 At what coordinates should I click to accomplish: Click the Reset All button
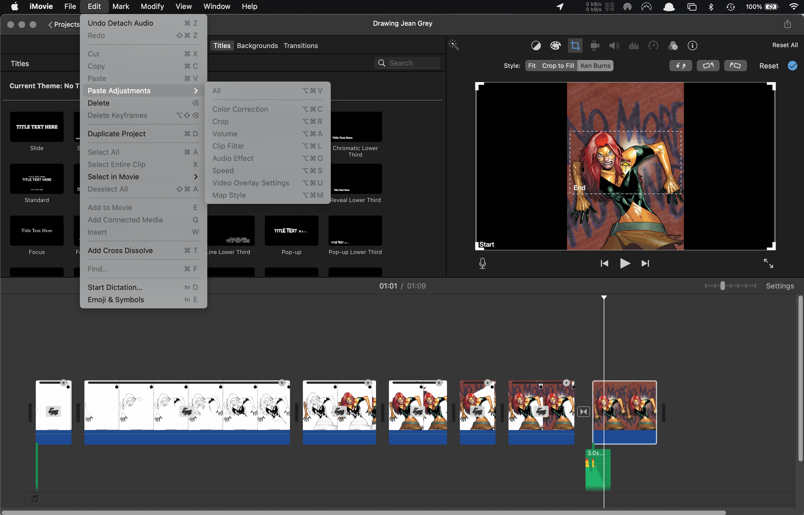point(785,45)
